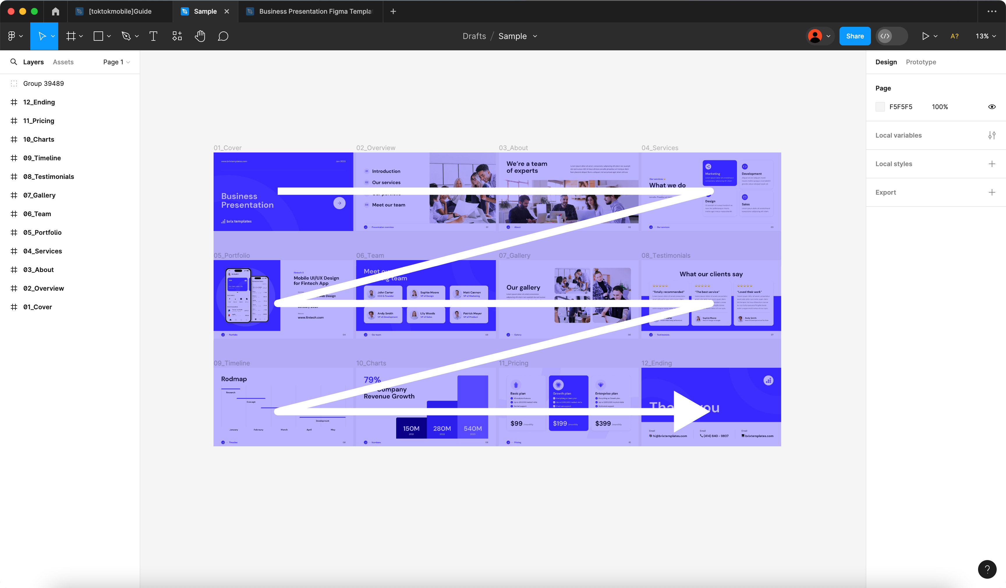Screen dimensions: 1006x588
Task: Expand the Page 1 selector
Action: (x=116, y=62)
